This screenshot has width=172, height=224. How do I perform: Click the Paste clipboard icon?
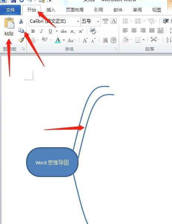coord(9,23)
